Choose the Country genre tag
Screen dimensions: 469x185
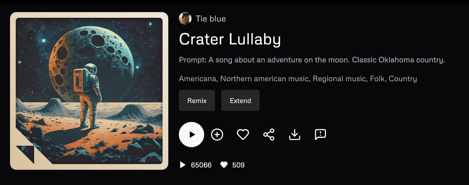coord(403,79)
